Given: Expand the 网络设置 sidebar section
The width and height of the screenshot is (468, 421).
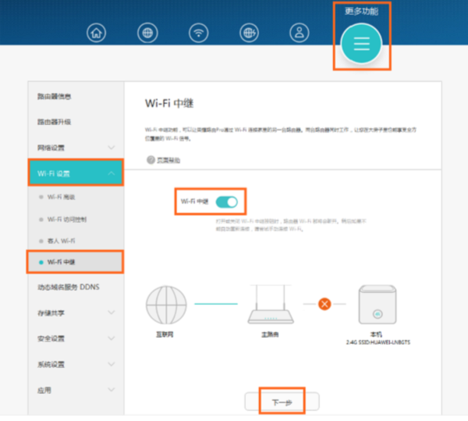Looking at the screenshot, I should (76, 148).
